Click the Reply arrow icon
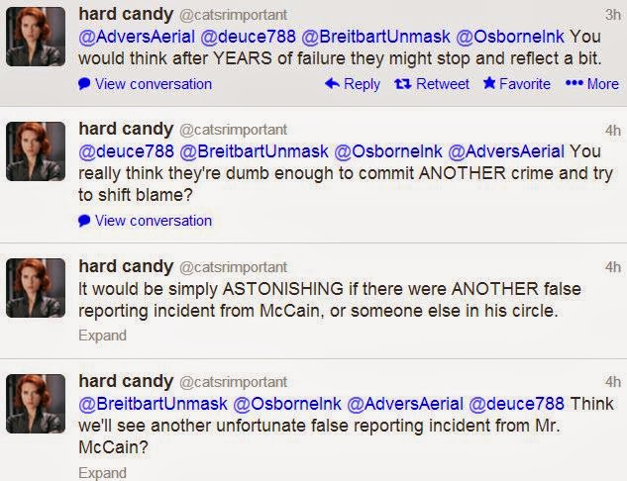 point(332,84)
